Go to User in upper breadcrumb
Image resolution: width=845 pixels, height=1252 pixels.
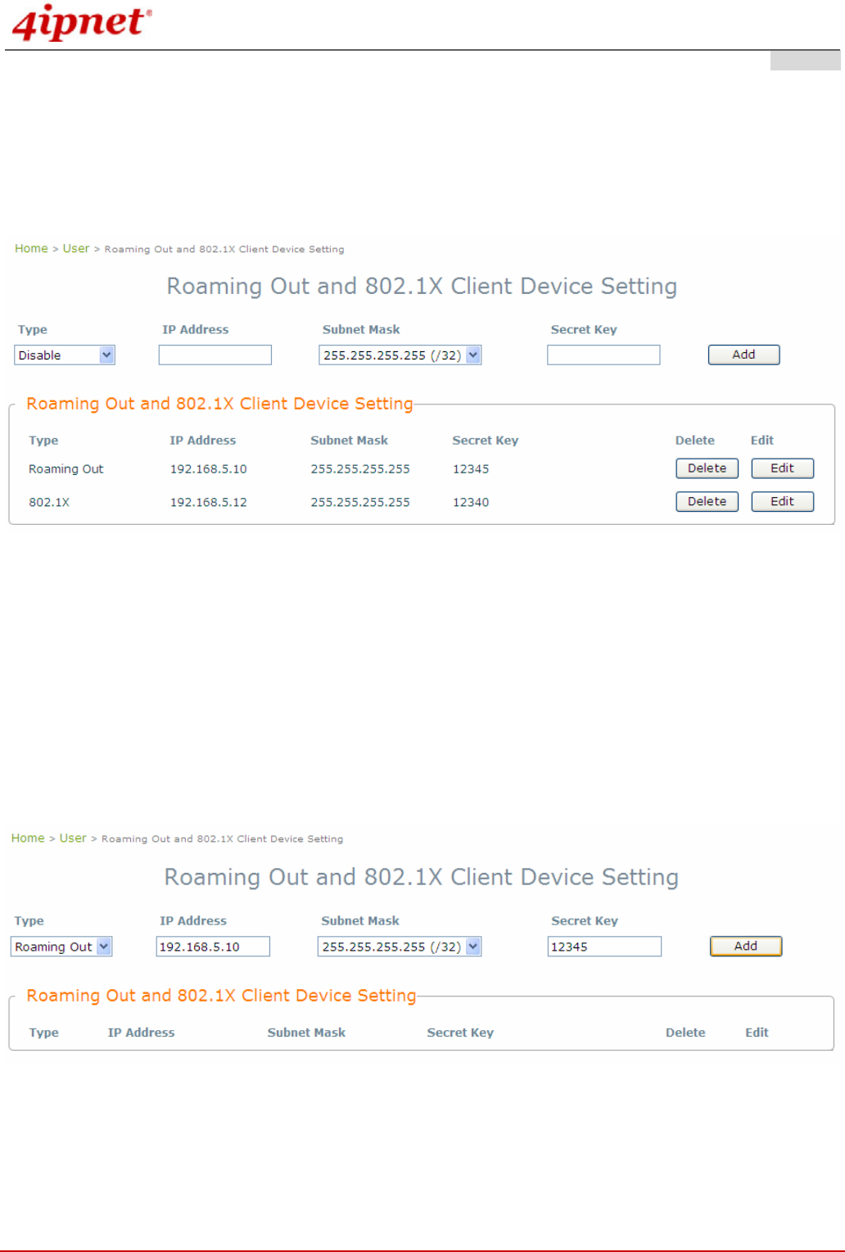tap(76, 248)
